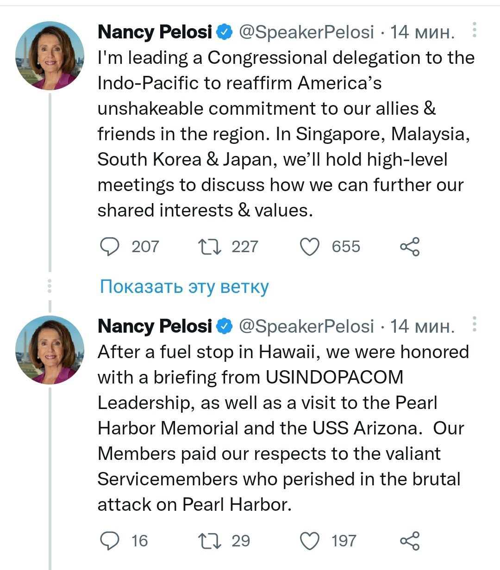Click 'Показать эту ветку' thread link
Image resolution: width=500 pixels, height=570 pixels.
(184, 287)
